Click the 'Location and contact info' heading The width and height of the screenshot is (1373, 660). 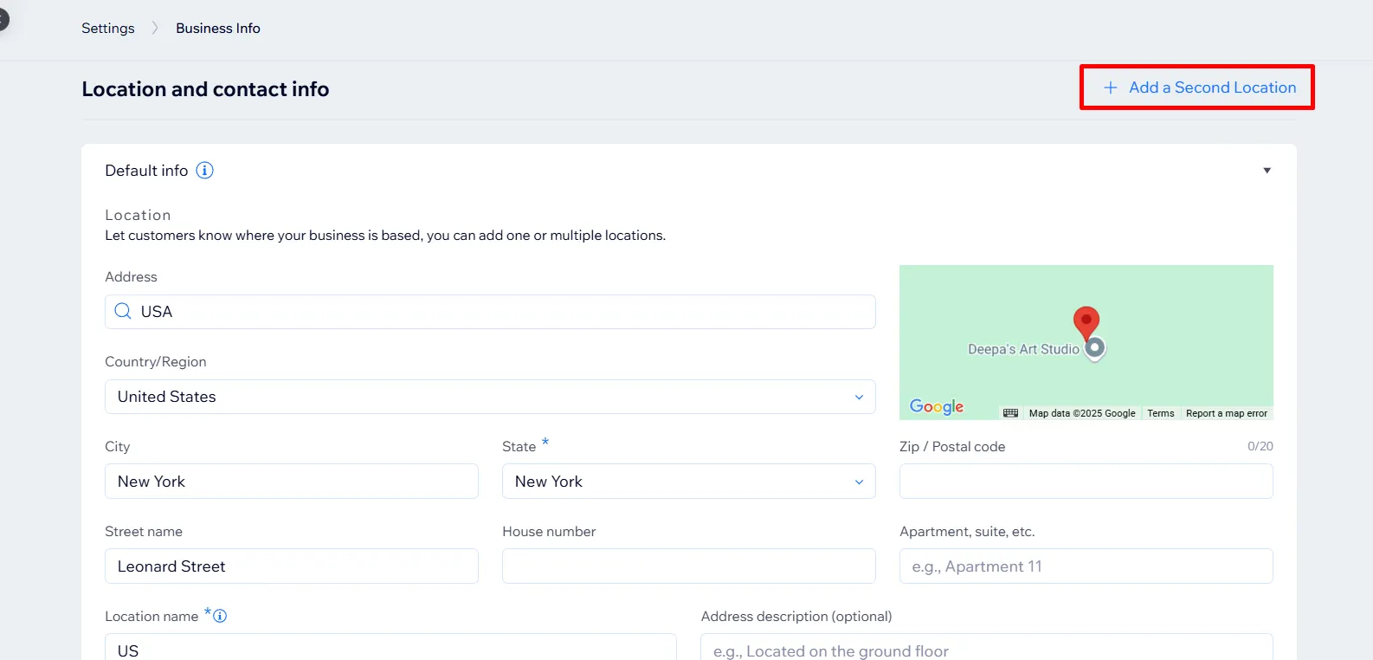205,89
